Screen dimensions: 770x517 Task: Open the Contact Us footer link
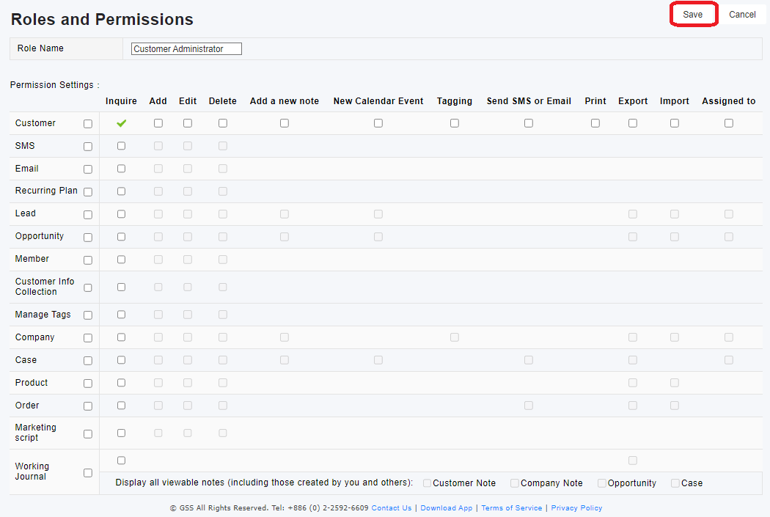pos(392,508)
